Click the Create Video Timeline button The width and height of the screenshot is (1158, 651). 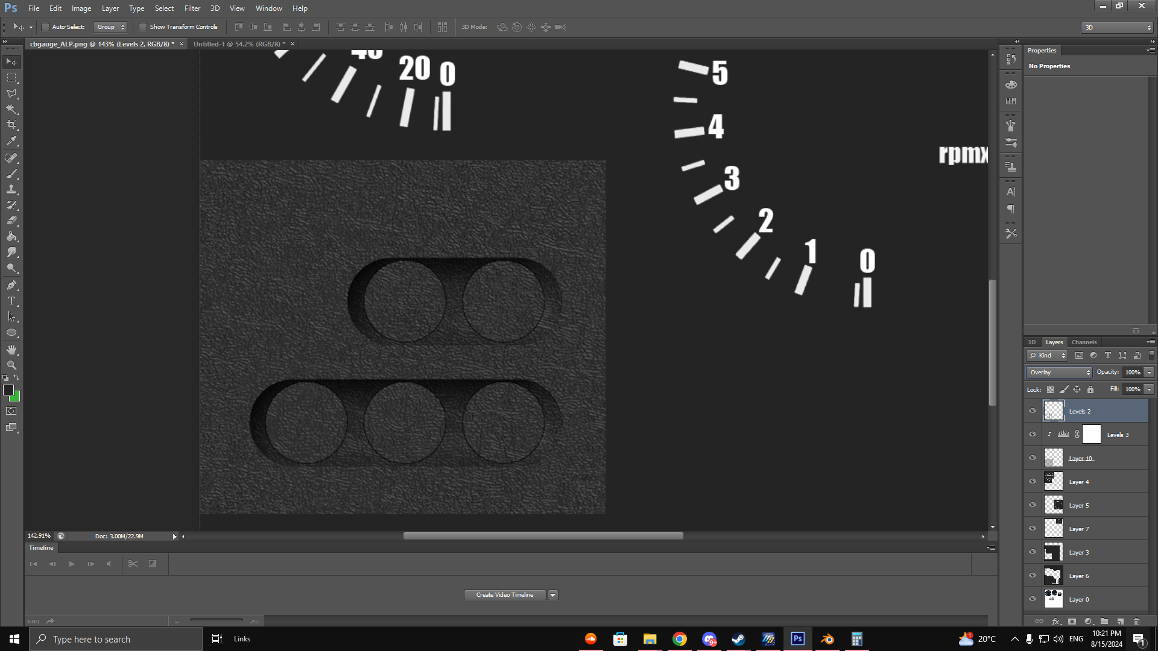click(504, 595)
